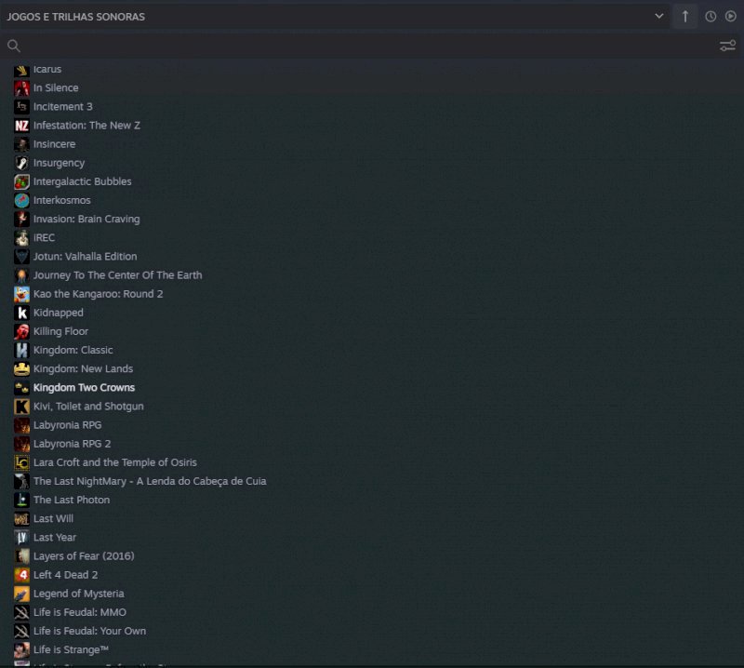Select Layers of Fear (2016)
Image resolution: width=744 pixels, height=668 pixels.
tap(84, 556)
